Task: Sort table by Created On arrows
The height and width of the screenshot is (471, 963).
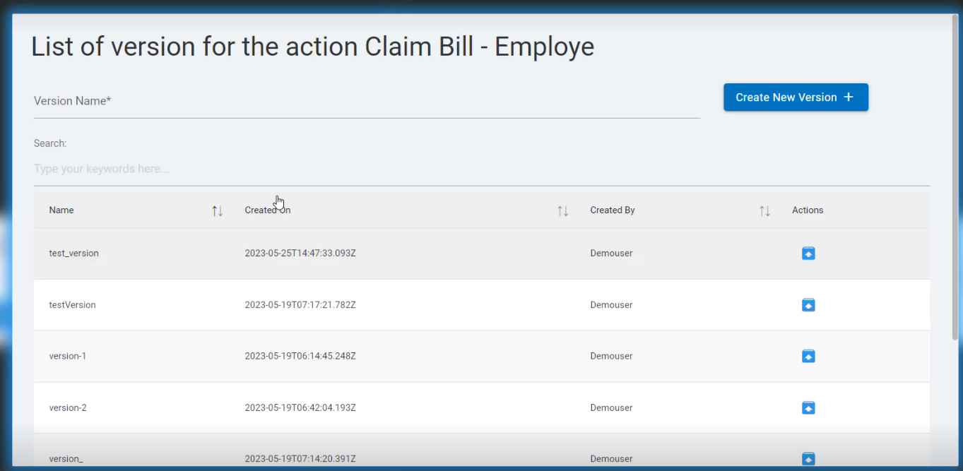Action: pyautogui.click(x=563, y=210)
